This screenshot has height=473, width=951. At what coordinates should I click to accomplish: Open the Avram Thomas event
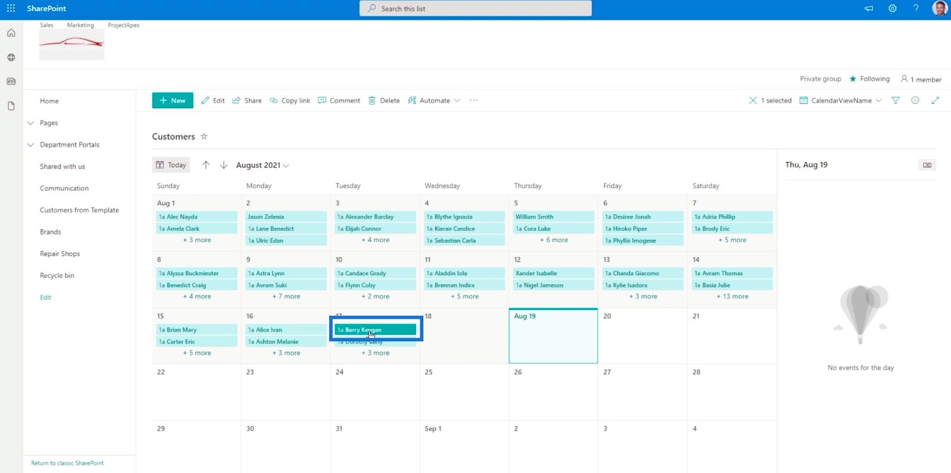pyautogui.click(x=732, y=273)
